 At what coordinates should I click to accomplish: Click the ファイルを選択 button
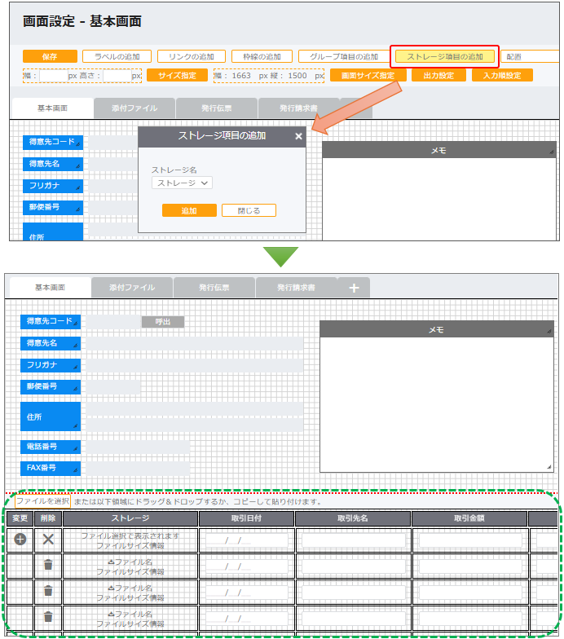tap(42, 500)
